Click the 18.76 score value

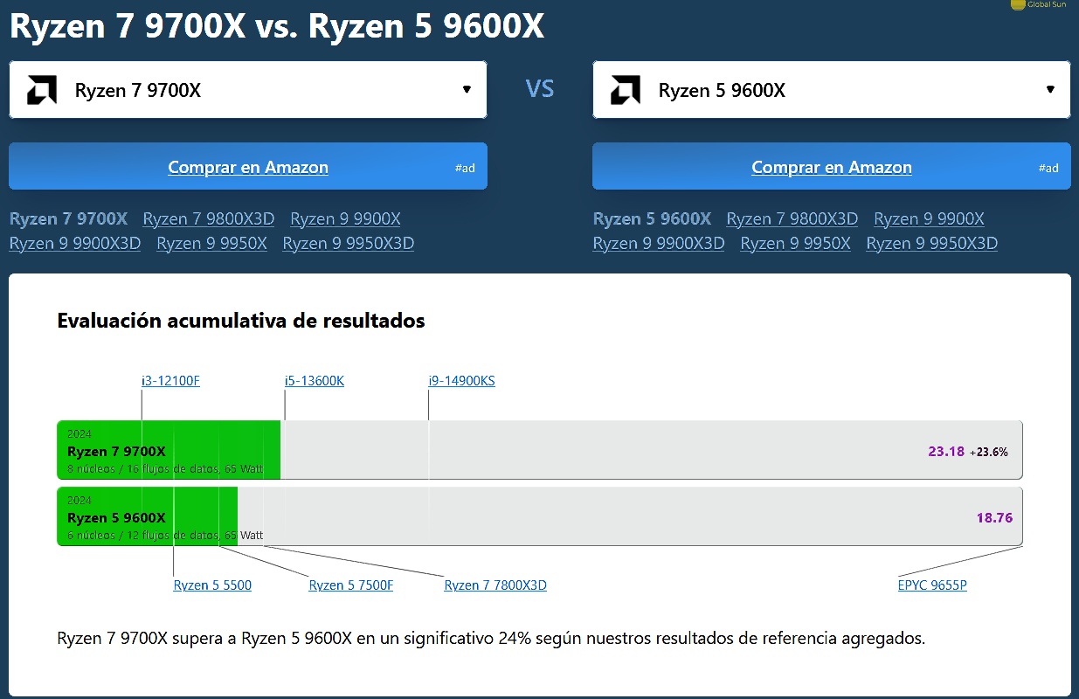pos(994,517)
